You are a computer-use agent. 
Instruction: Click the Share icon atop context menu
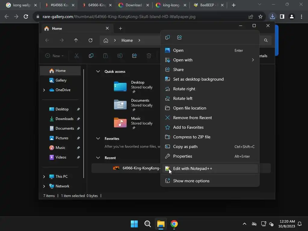pyautogui.click(x=180, y=37)
